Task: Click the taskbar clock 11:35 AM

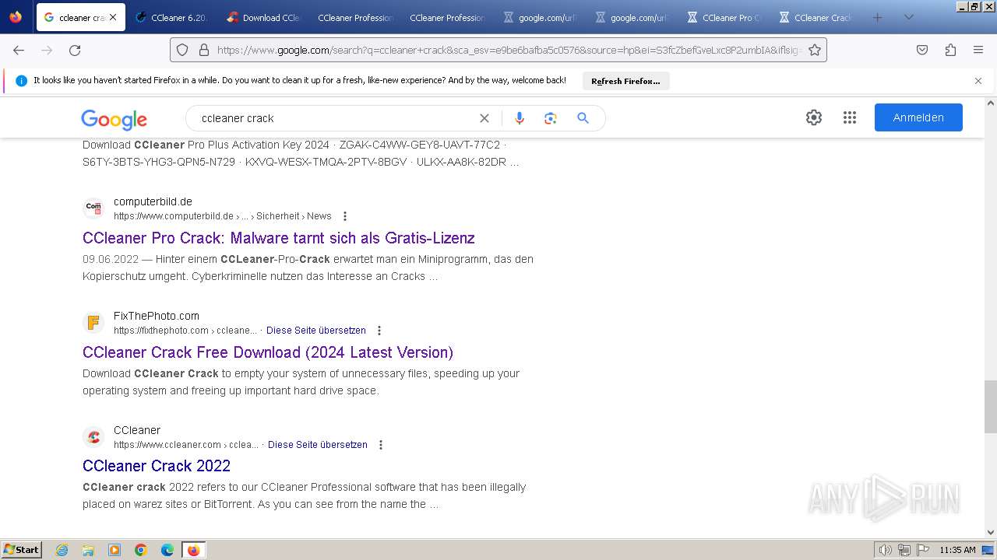Action: click(957, 550)
